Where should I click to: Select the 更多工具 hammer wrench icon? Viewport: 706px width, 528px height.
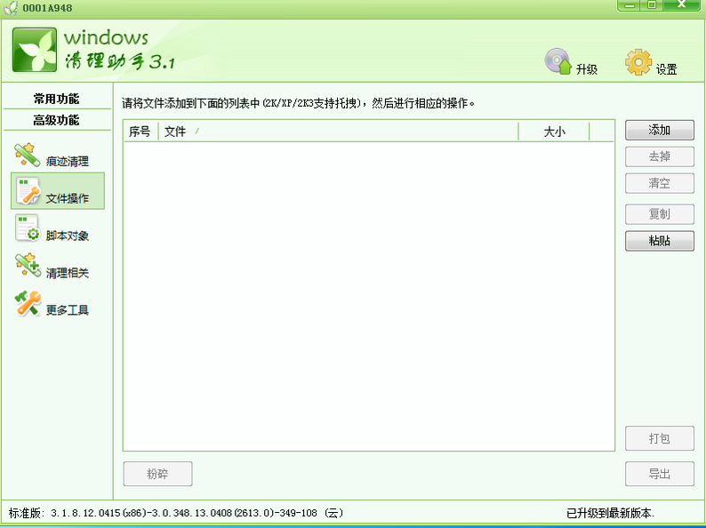[x=28, y=302]
